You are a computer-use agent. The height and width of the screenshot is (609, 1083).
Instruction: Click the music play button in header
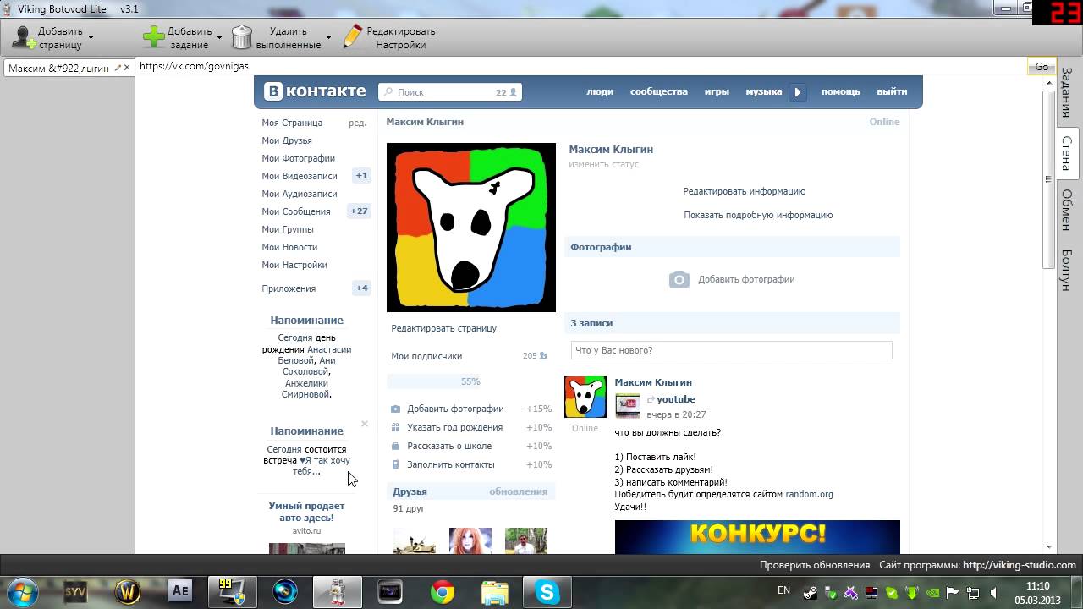tap(798, 92)
